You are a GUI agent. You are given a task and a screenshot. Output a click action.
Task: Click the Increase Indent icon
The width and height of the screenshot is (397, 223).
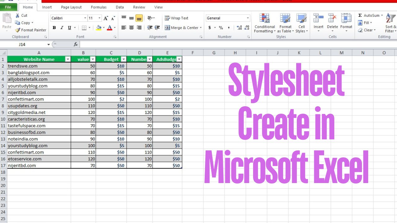click(x=157, y=28)
